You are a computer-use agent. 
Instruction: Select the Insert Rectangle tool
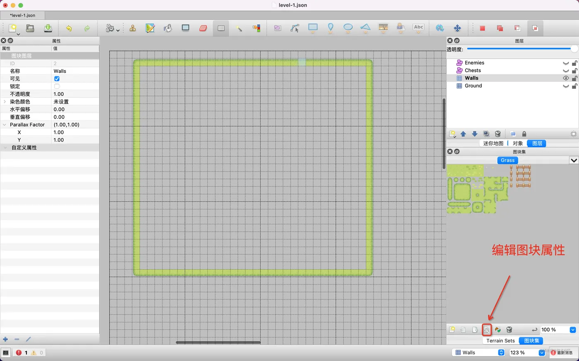point(313,28)
